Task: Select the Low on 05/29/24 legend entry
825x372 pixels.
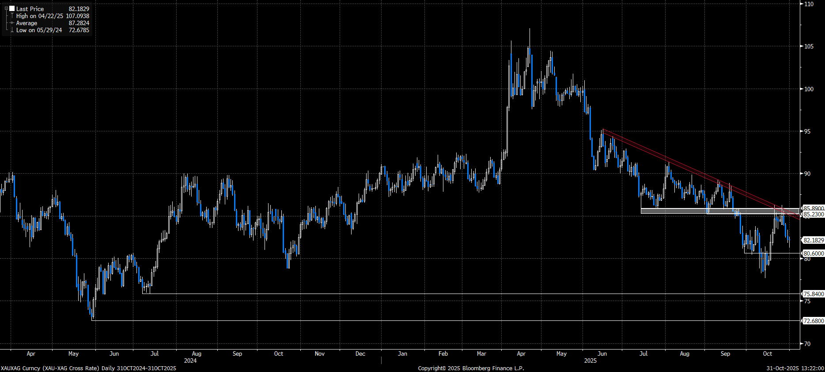Action: (39, 30)
